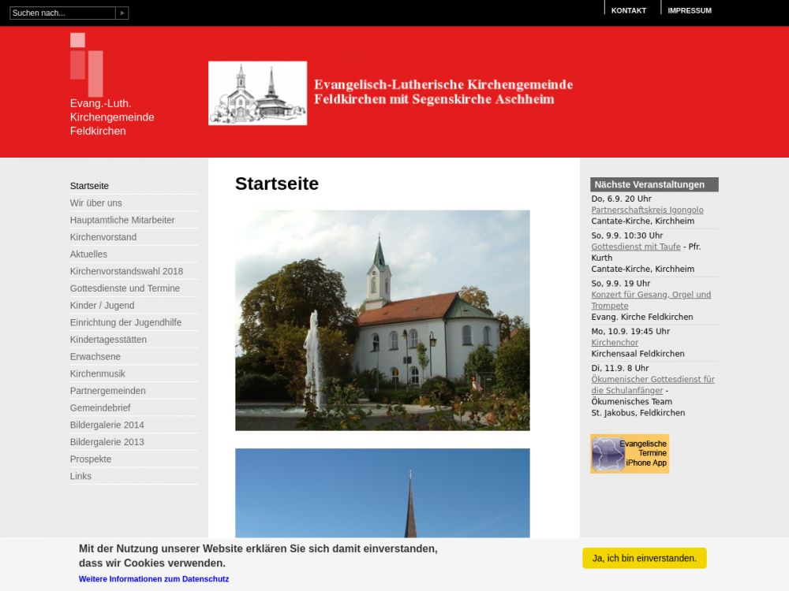This screenshot has height=591, width=789.
Task: Click into the 'Suchen nach...' search field
Action: 62,13
